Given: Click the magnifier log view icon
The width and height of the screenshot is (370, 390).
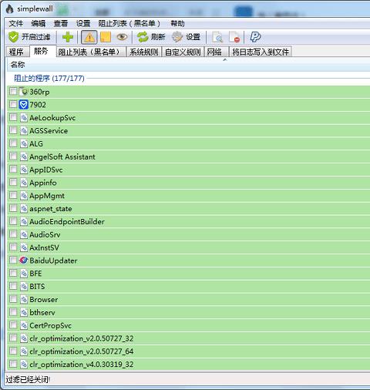Looking at the screenshot, I should [x=217, y=37].
